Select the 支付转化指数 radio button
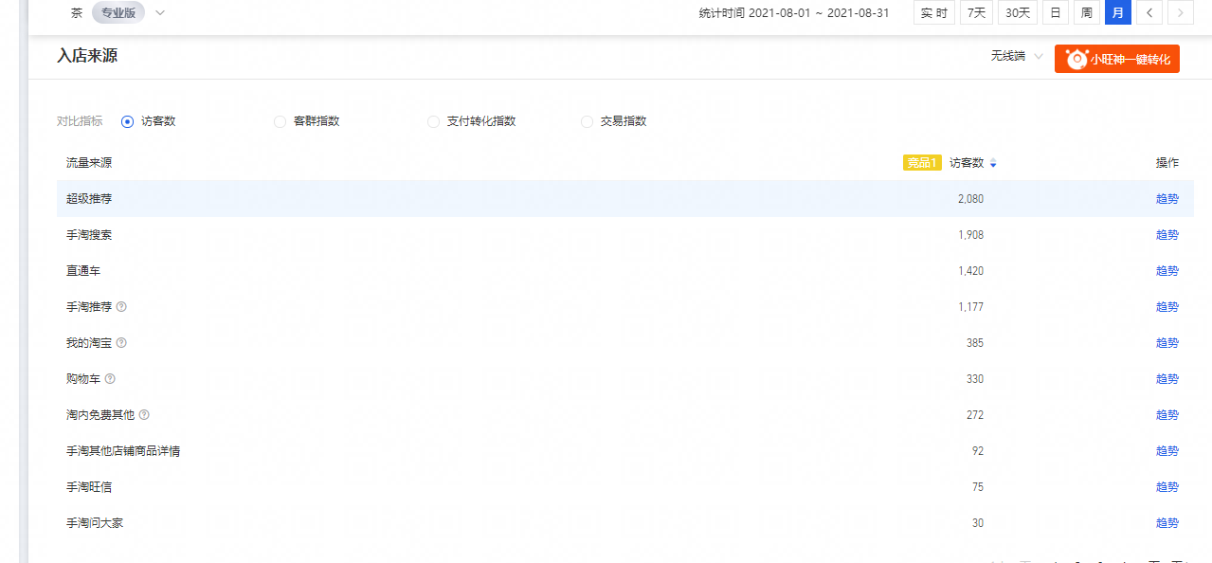The height and width of the screenshot is (563, 1212). click(x=433, y=121)
